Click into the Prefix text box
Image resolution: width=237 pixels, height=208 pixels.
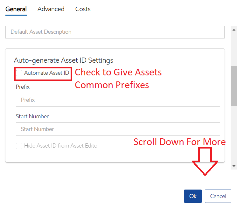(118, 100)
